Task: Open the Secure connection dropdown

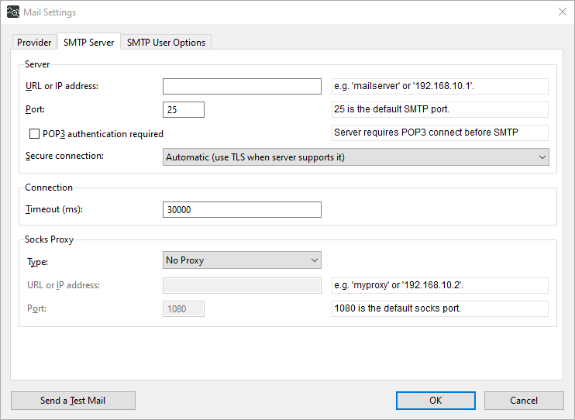Action: click(356, 157)
